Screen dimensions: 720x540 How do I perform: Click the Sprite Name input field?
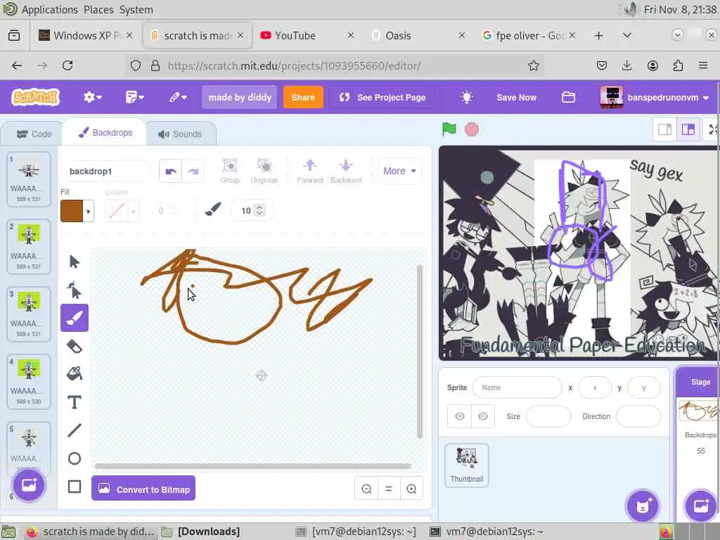point(517,387)
